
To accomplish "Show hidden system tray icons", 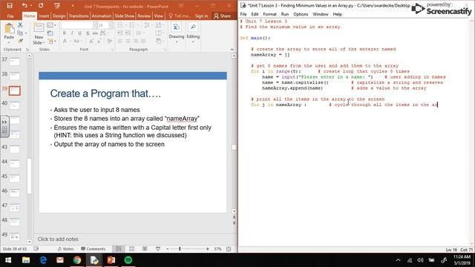I will tap(398, 260).
